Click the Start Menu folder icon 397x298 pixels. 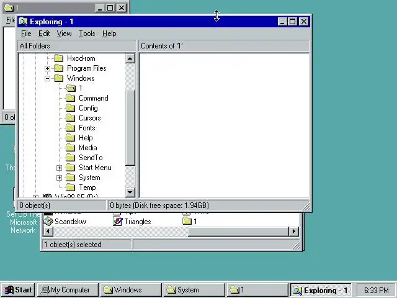pyautogui.click(x=71, y=168)
